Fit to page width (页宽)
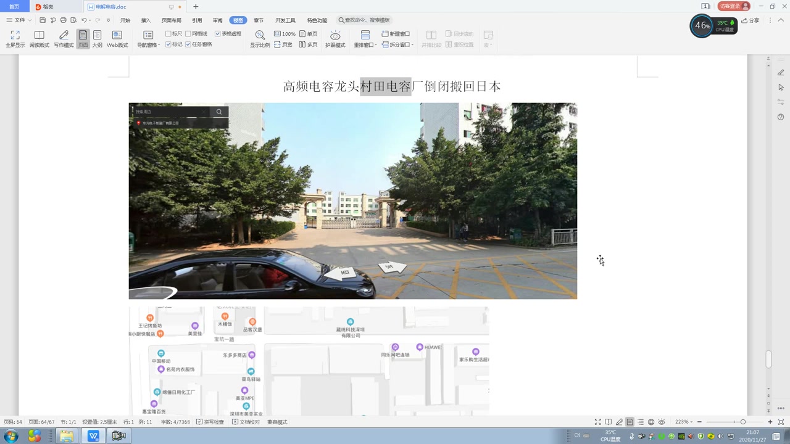 pyautogui.click(x=283, y=44)
